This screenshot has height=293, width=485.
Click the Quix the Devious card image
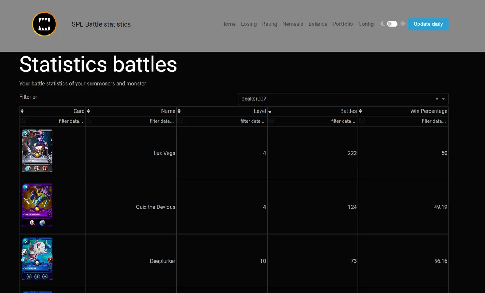(37, 205)
